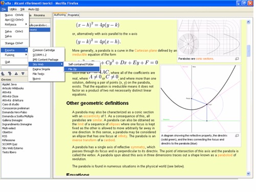Open the Utilità menu
This screenshot has height=192, width=256.
[x=13, y=9]
